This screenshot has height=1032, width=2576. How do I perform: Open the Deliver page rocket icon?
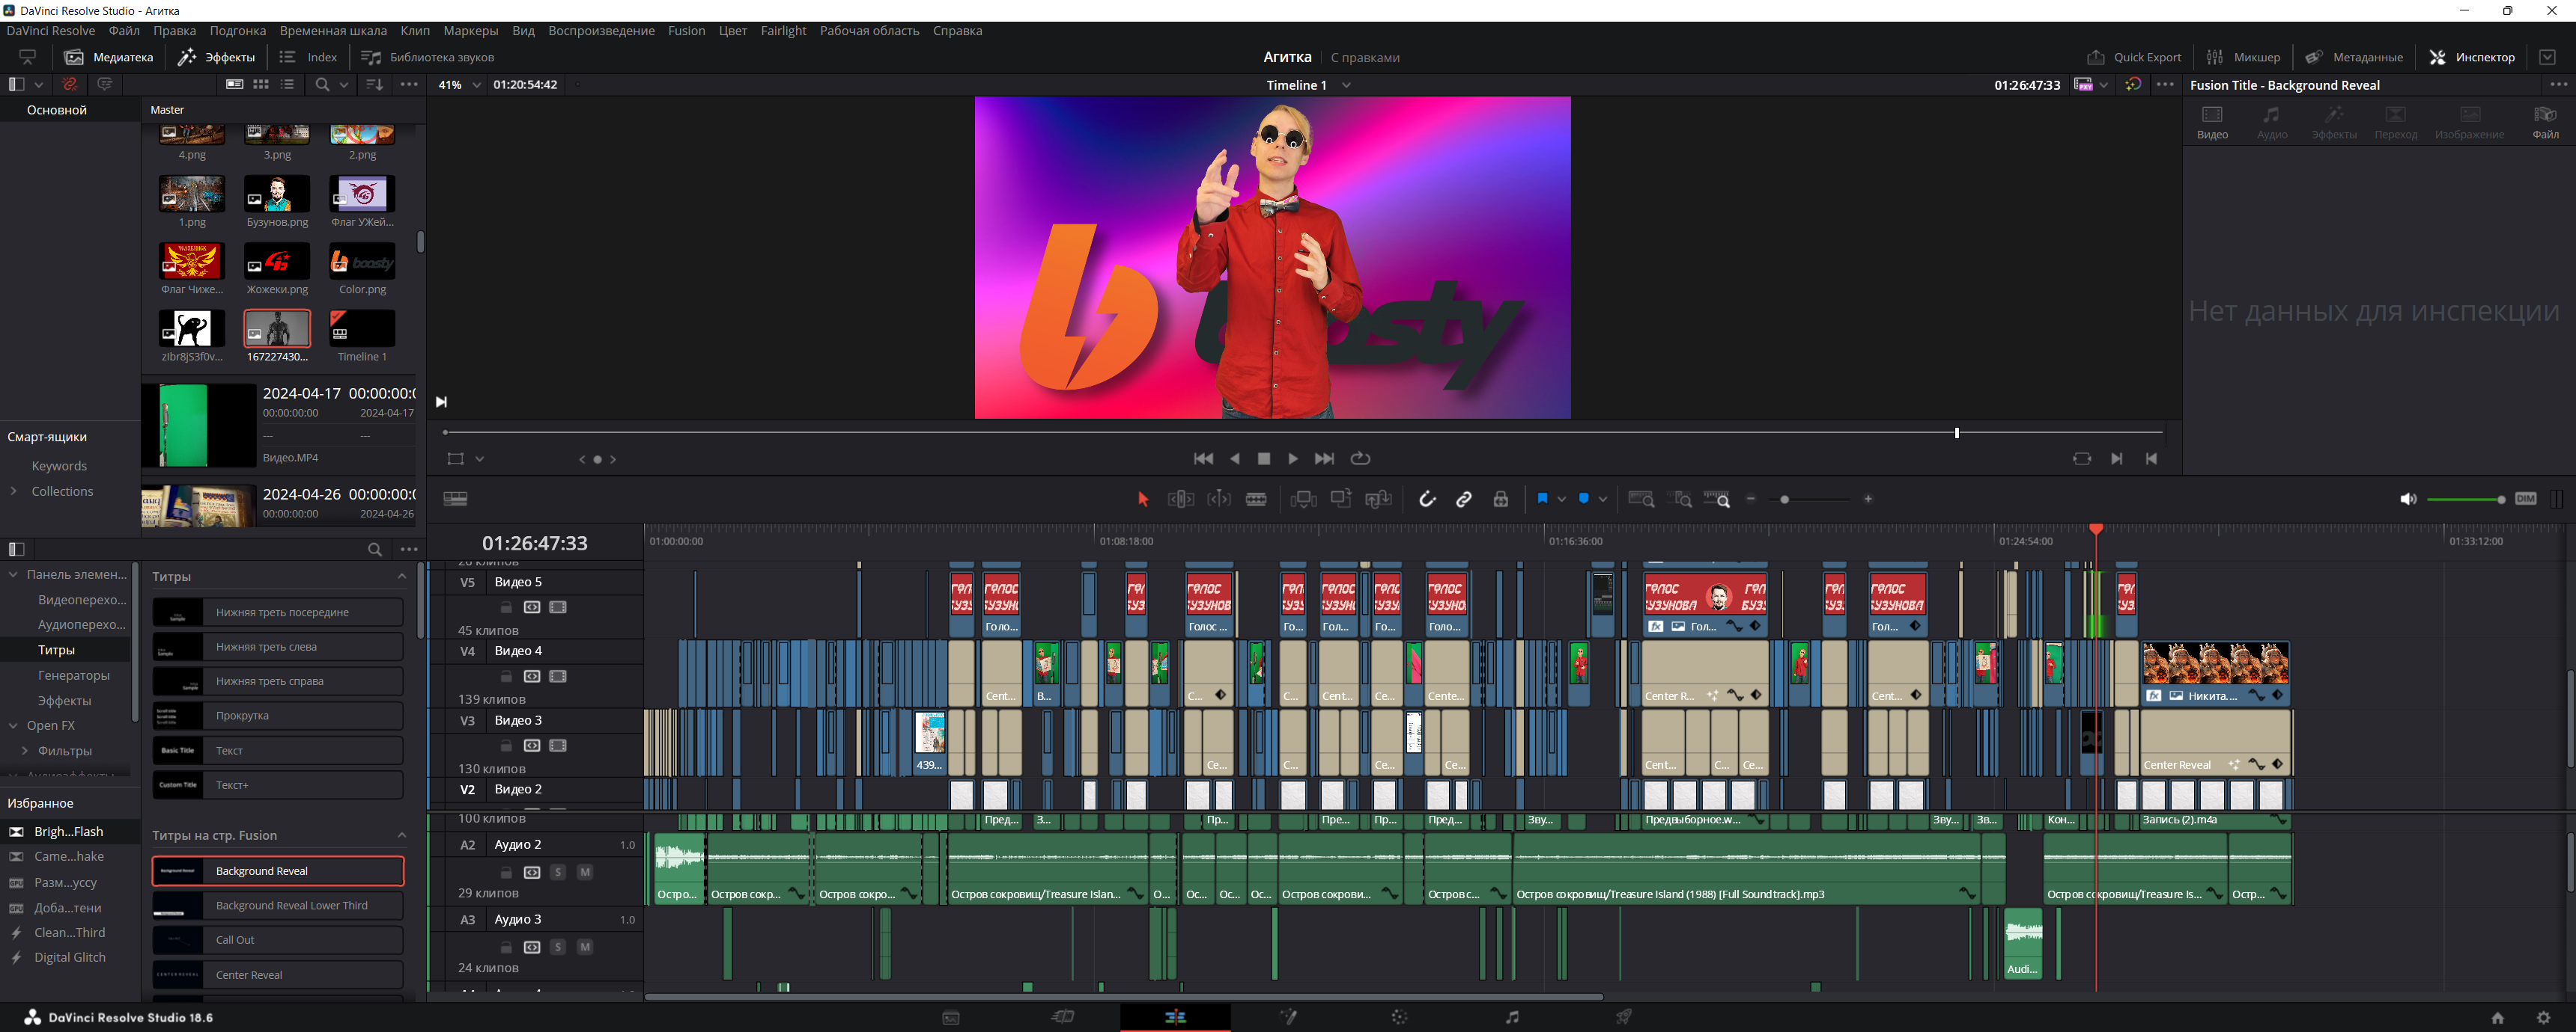coord(1625,1017)
